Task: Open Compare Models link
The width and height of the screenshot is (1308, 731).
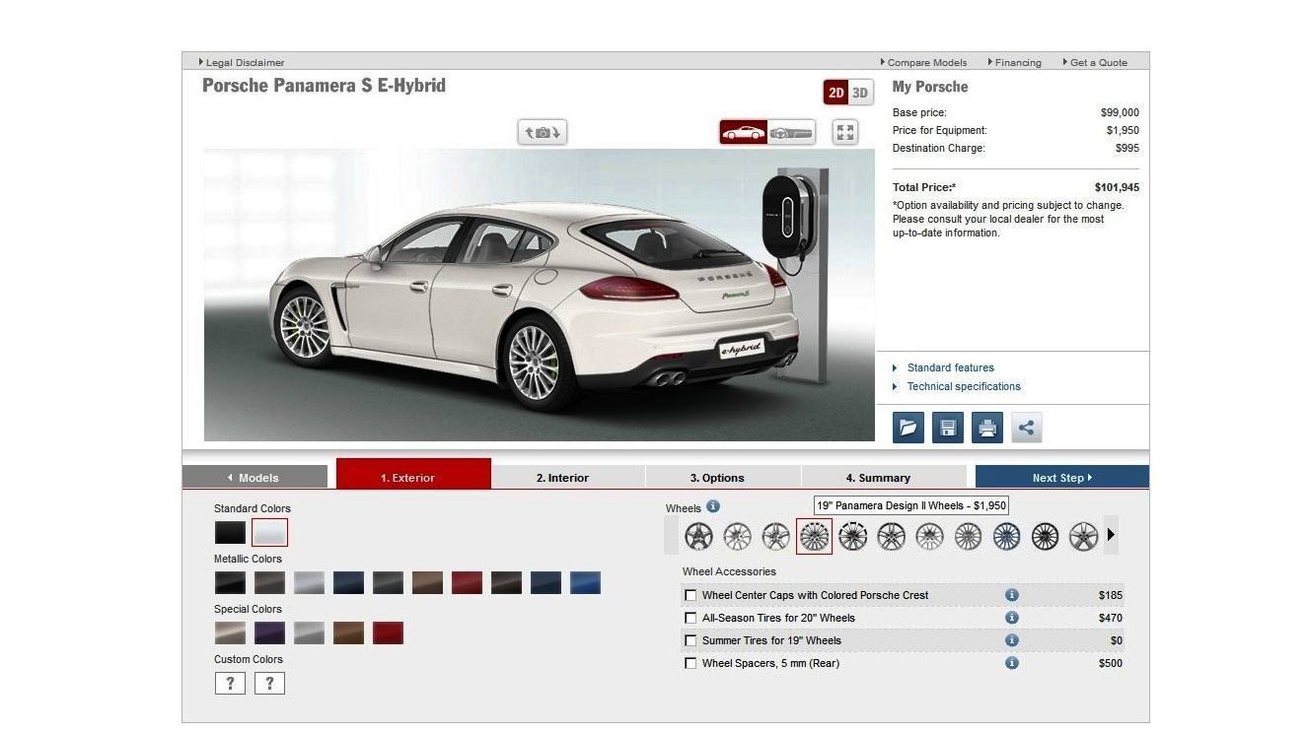Action: pos(924,62)
